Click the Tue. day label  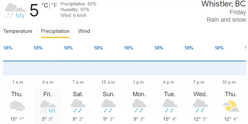(x=170, y=94)
